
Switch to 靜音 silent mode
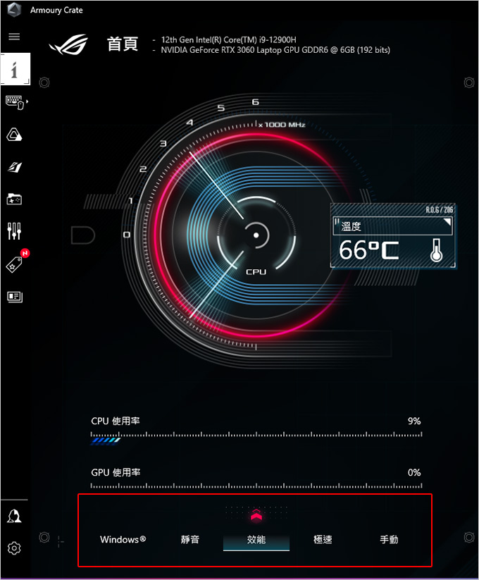pyautogui.click(x=190, y=539)
